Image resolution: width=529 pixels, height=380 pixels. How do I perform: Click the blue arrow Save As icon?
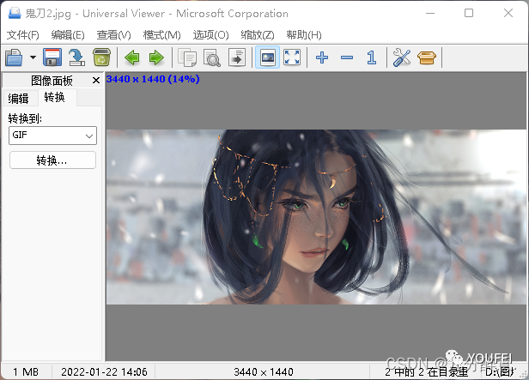pyautogui.click(x=76, y=57)
